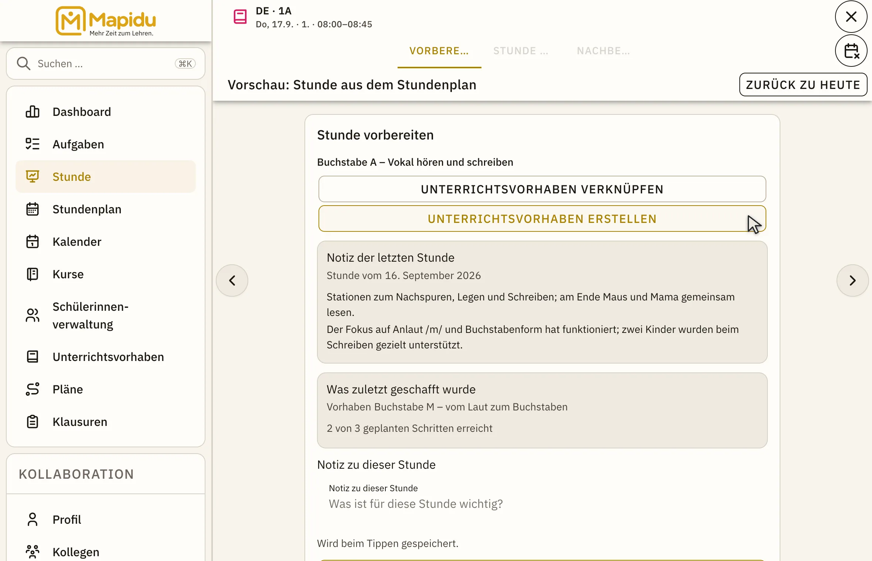The width and height of the screenshot is (872, 561).
Task: Go to previous lesson with left chevron
Action: click(x=232, y=280)
